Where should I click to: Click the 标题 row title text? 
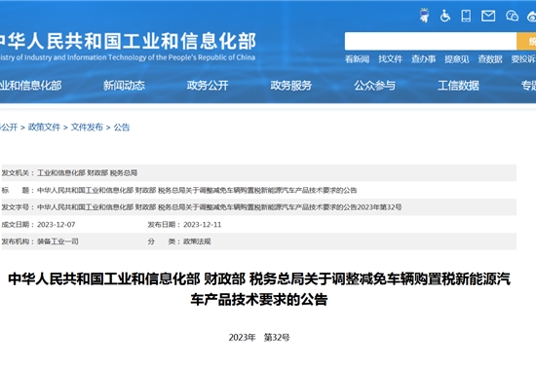click(197, 190)
